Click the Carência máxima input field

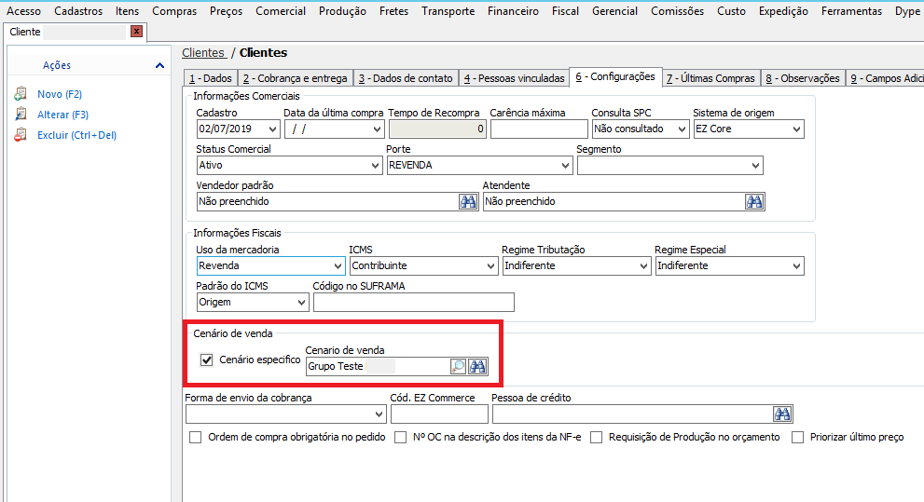539,129
